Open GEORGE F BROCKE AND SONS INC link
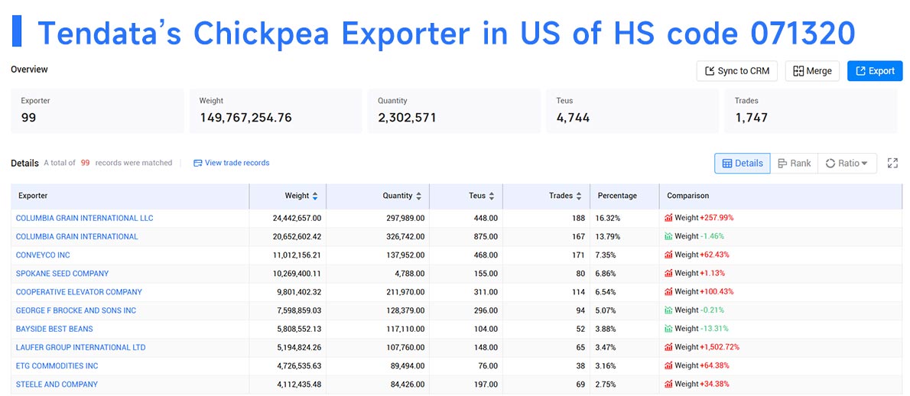This screenshot has height=396, width=910. pos(76,311)
